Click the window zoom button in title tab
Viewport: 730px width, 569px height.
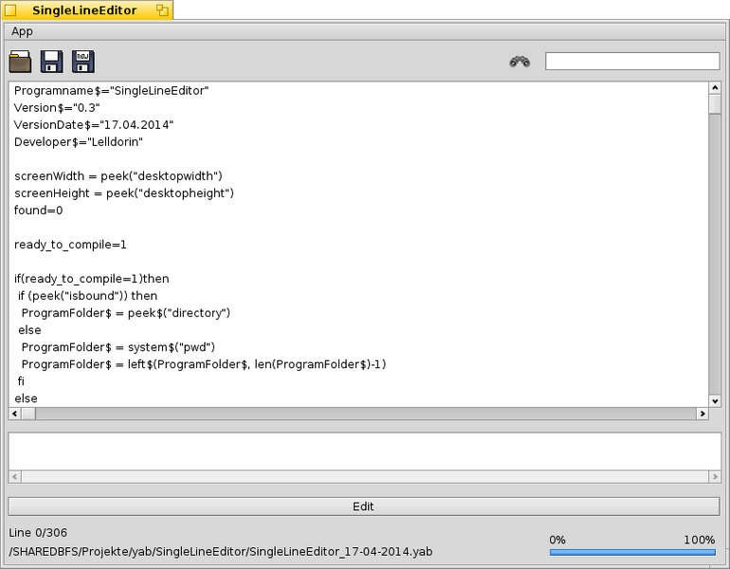162,10
